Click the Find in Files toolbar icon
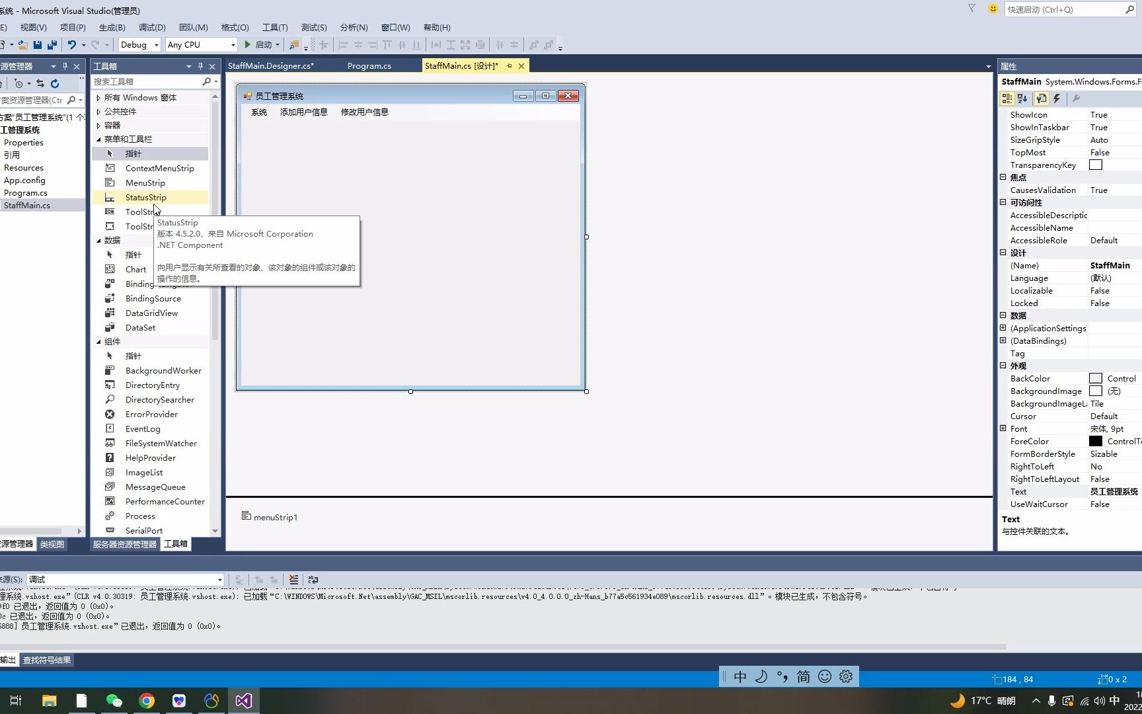 [294, 45]
